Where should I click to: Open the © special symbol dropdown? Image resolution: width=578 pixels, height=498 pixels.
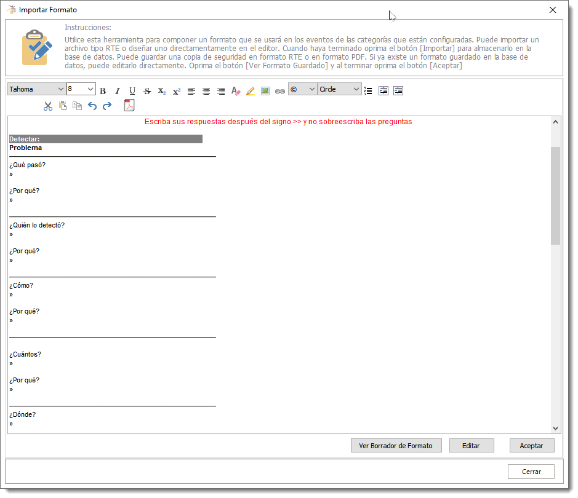302,89
